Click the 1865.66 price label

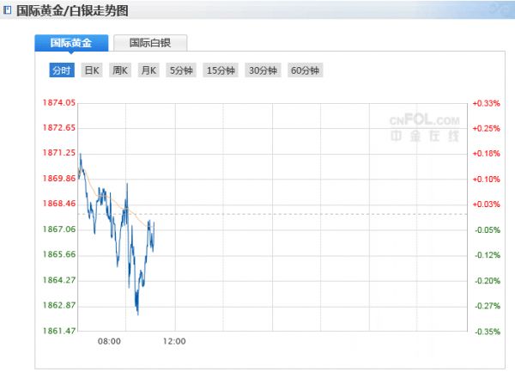coord(59,254)
